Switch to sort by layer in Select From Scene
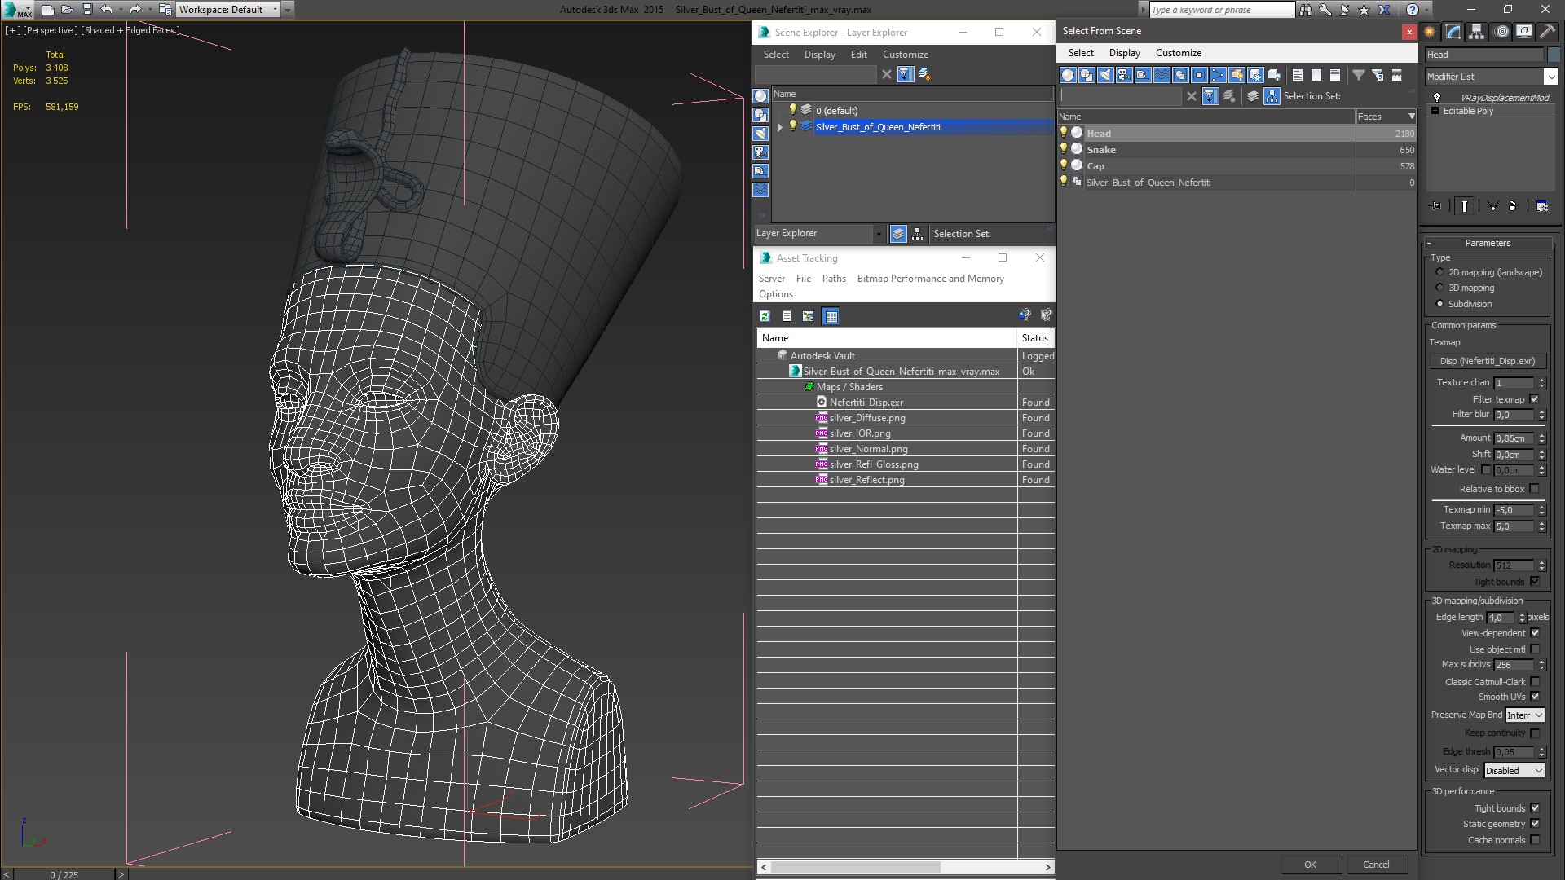The image size is (1565, 880). (x=1253, y=96)
